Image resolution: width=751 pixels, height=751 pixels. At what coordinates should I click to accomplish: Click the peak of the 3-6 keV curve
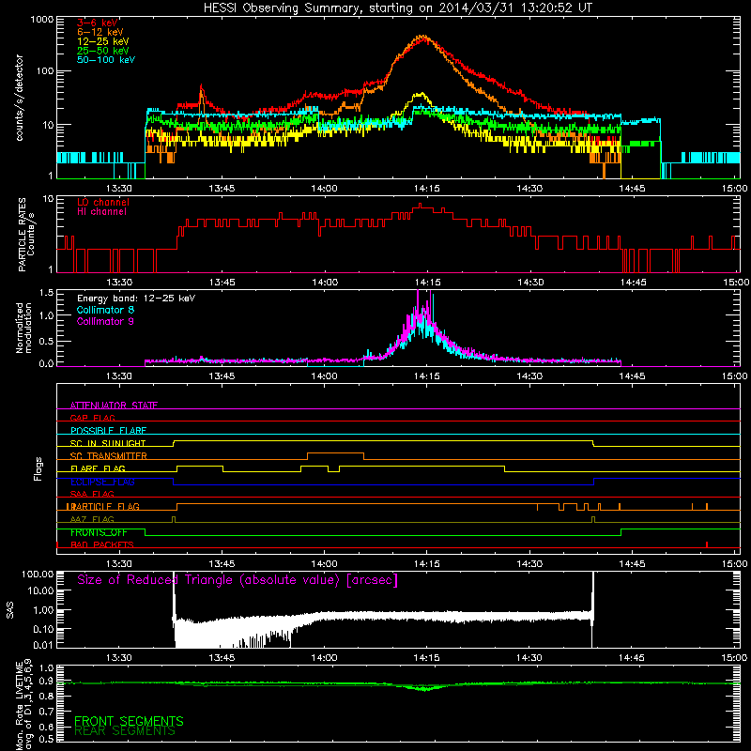[423, 38]
